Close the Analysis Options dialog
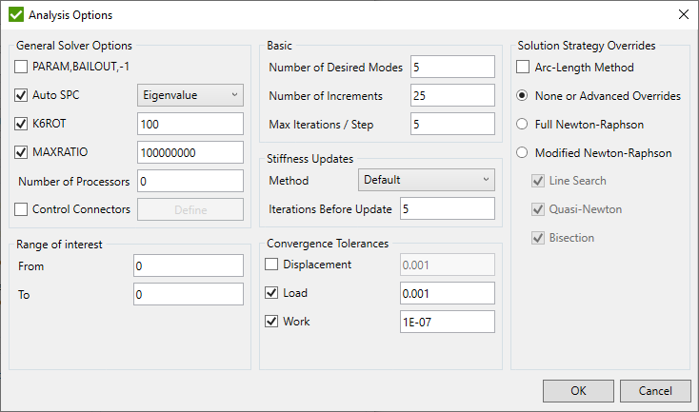 682,15
